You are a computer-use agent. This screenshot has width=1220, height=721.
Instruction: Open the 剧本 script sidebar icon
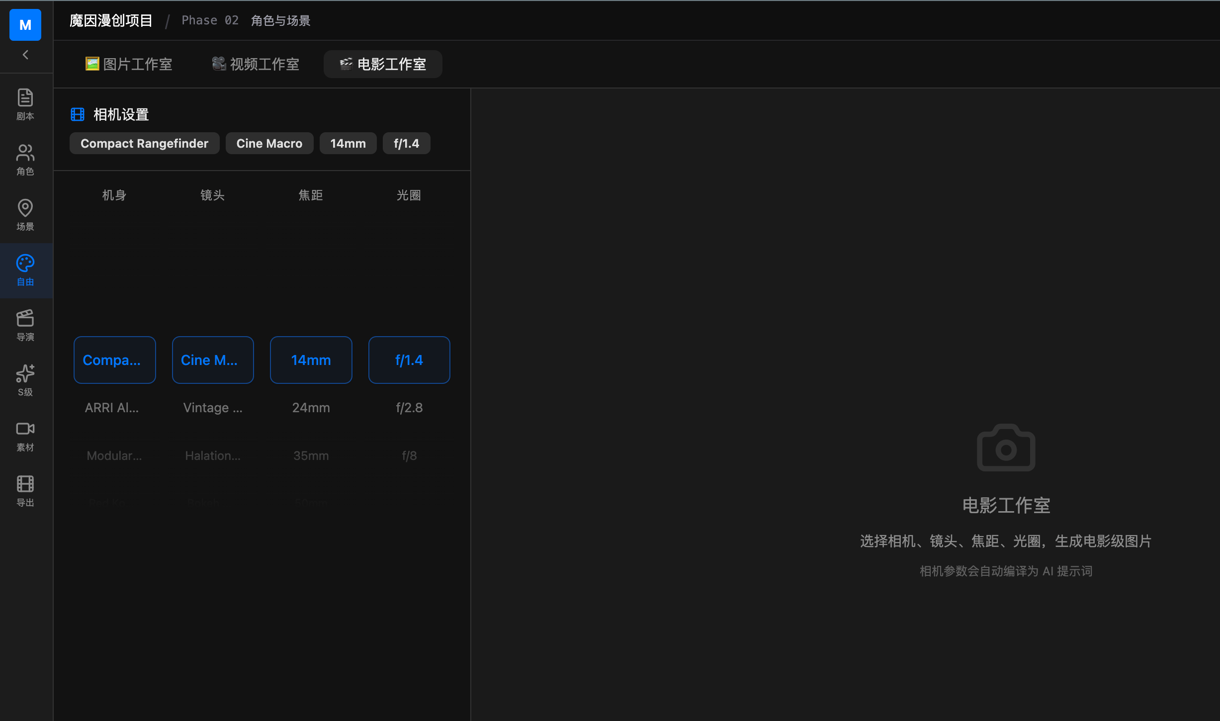click(x=25, y=104)
